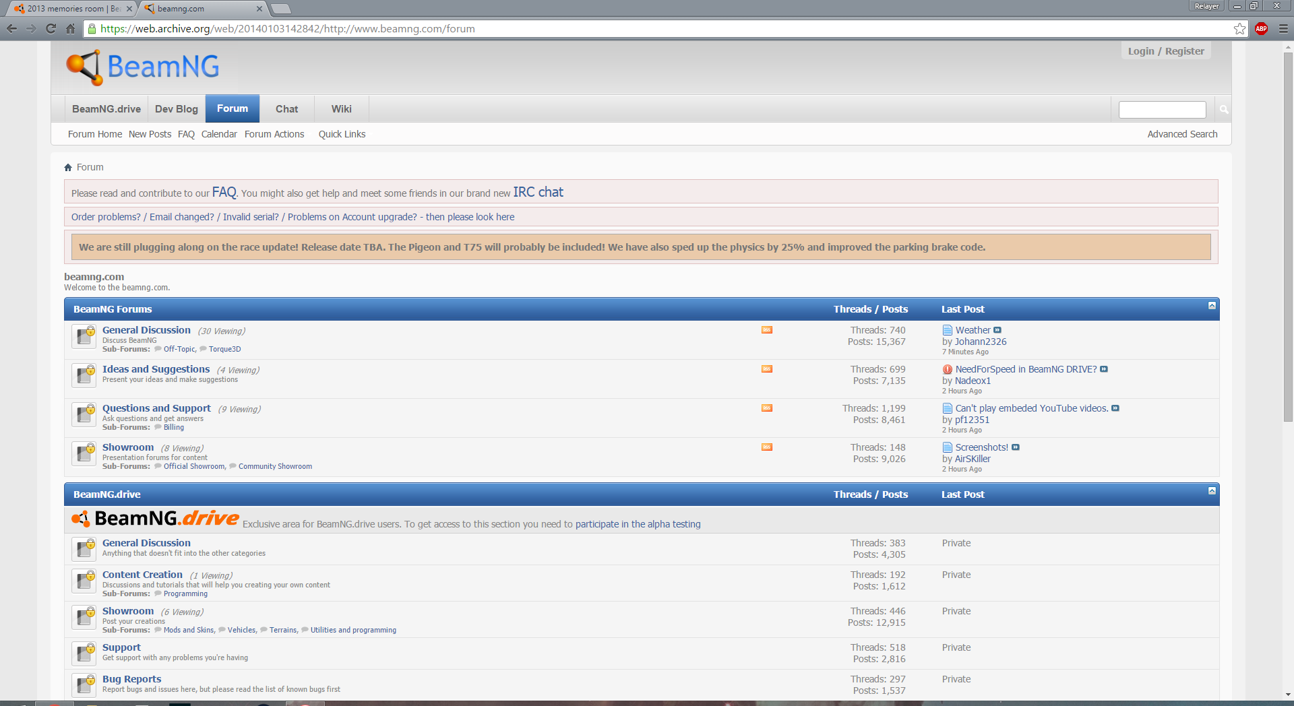Click the home icon beside Forum breadcrumb
The image size is (1294, 706).
point(68,167)
